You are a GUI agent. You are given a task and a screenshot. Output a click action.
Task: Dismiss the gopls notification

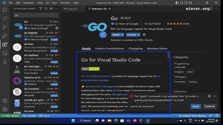tap(215, 96)
